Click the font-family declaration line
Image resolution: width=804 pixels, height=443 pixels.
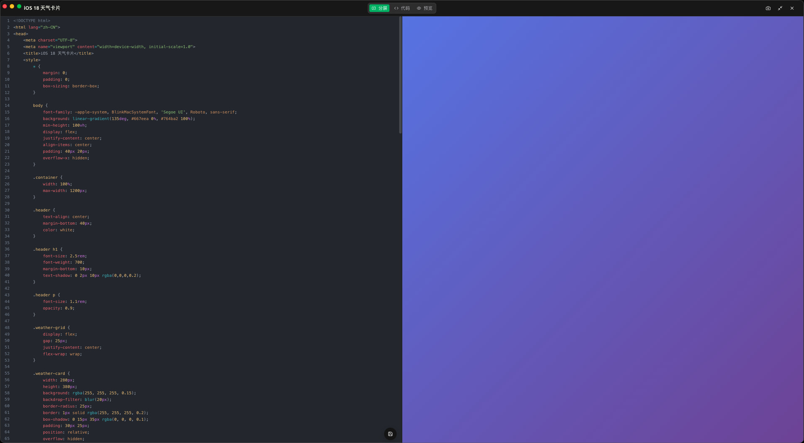tap(140, 112)
